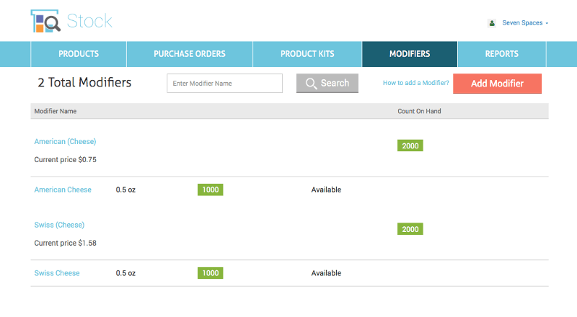577x317 pixels.
Task: Click the Stock logo icon
Action: click(x=45, y=21)
